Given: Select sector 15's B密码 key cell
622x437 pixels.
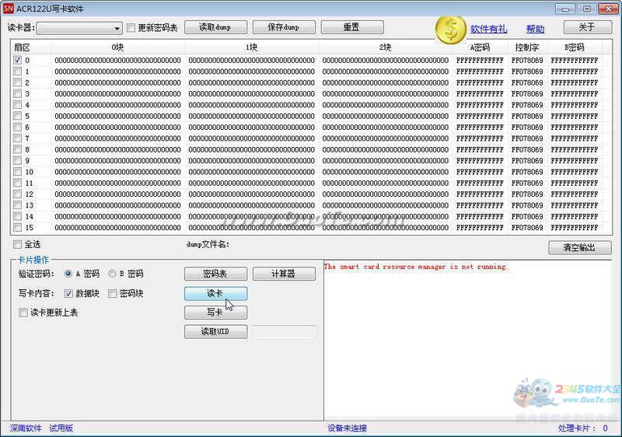Looking at the screenshot, I should (575, 228).
